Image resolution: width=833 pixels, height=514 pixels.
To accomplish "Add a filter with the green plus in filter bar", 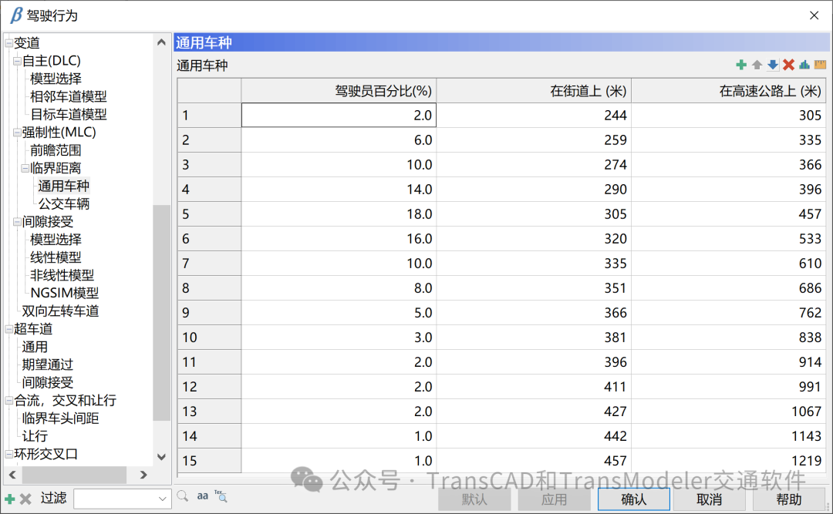I will 10,499.
